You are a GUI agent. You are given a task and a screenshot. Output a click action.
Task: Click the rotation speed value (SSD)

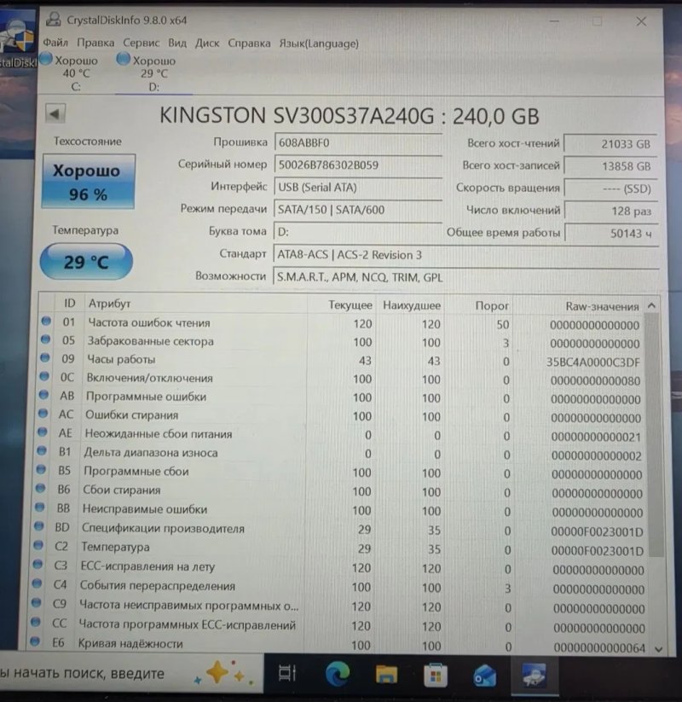[x=611, y=189]
